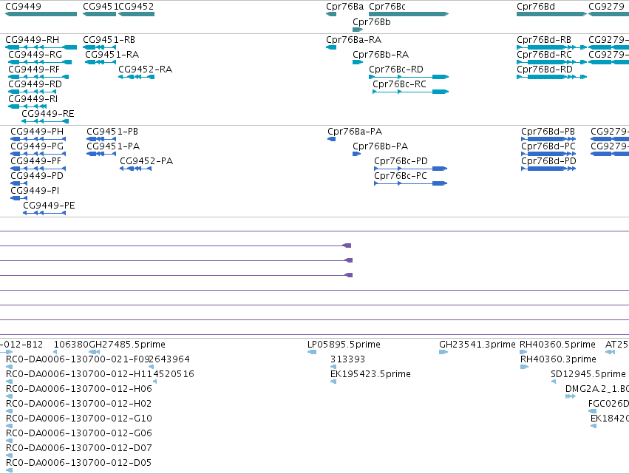Click EST RH40360.3prime label
Image resolution: width=629 pixels, height=474 pixels.
click(x=558, y=359)
